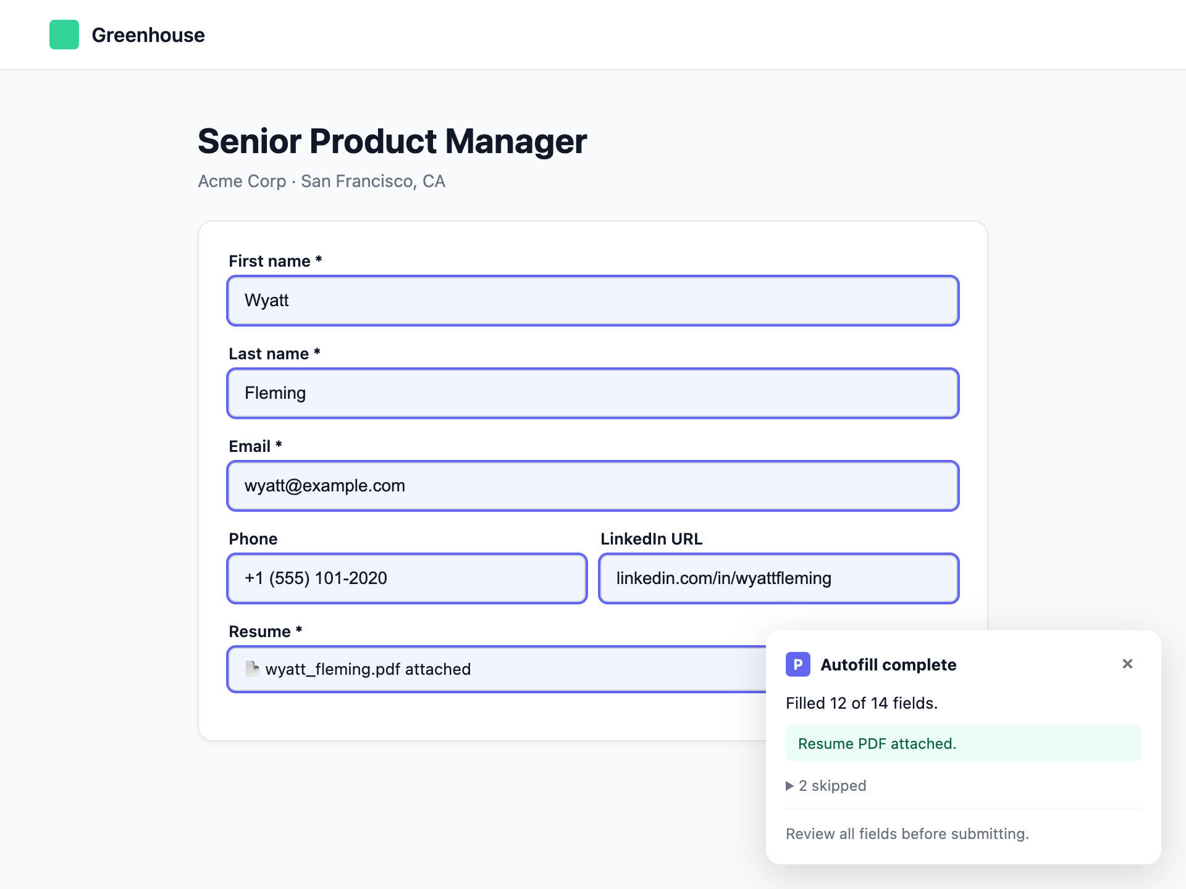Click the document icon next to wyatt_fleming.pdf
The image size is (1186, 889).
[252, 669]
